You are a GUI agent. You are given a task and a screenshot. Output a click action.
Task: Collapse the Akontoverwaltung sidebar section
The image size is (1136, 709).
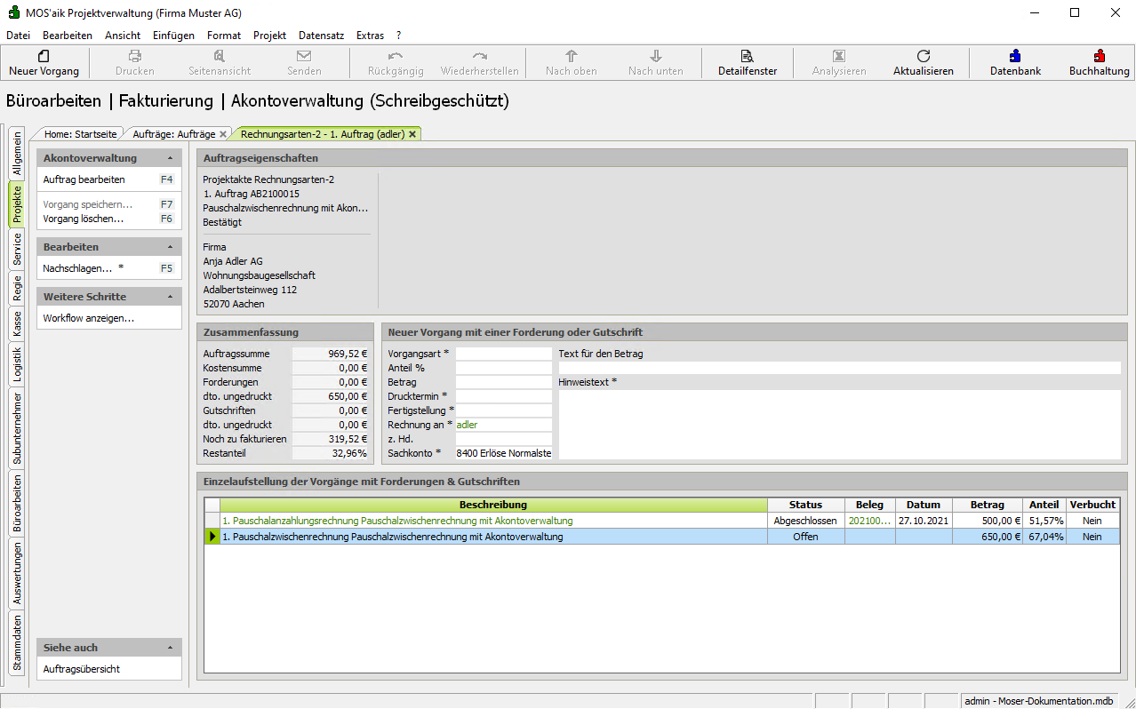coord(170,158)
